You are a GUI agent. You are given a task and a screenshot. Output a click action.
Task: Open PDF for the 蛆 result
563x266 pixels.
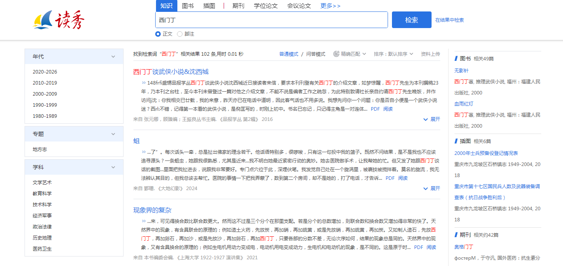pos(390,178)
